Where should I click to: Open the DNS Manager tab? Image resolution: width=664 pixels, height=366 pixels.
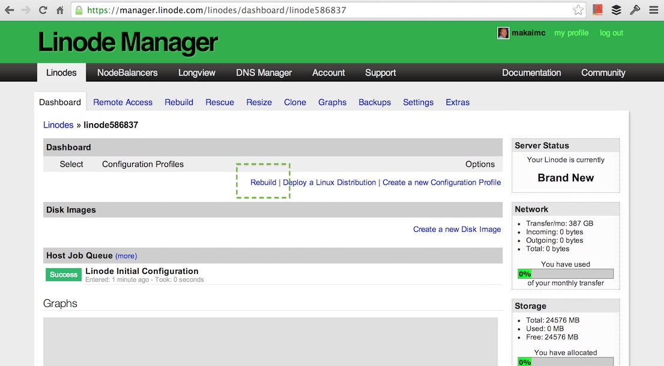[x=264, y=73]
